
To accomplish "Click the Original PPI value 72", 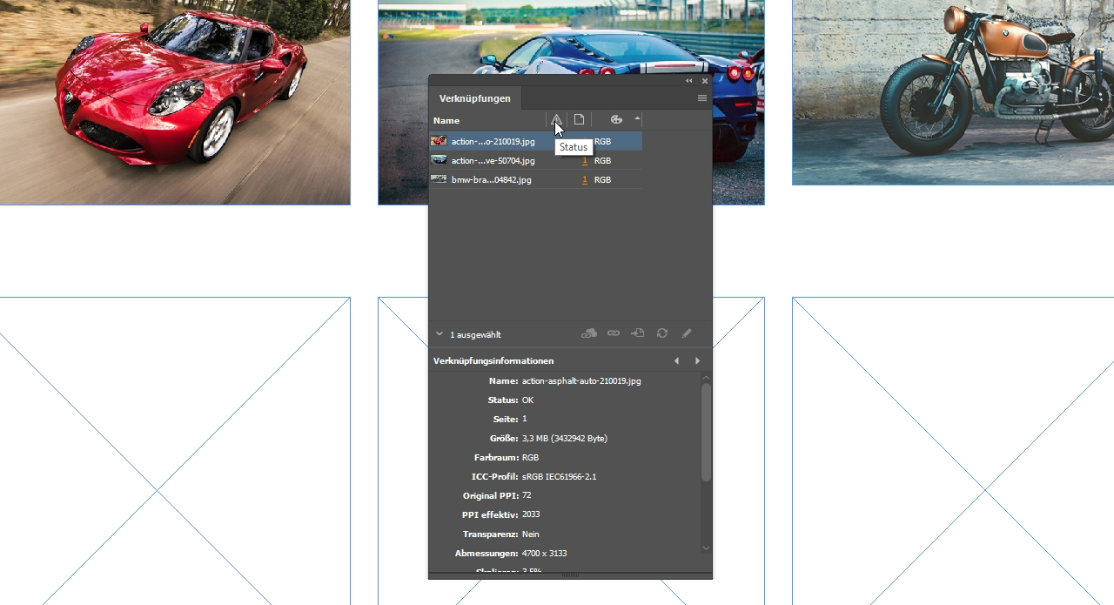I will point(527,495).
